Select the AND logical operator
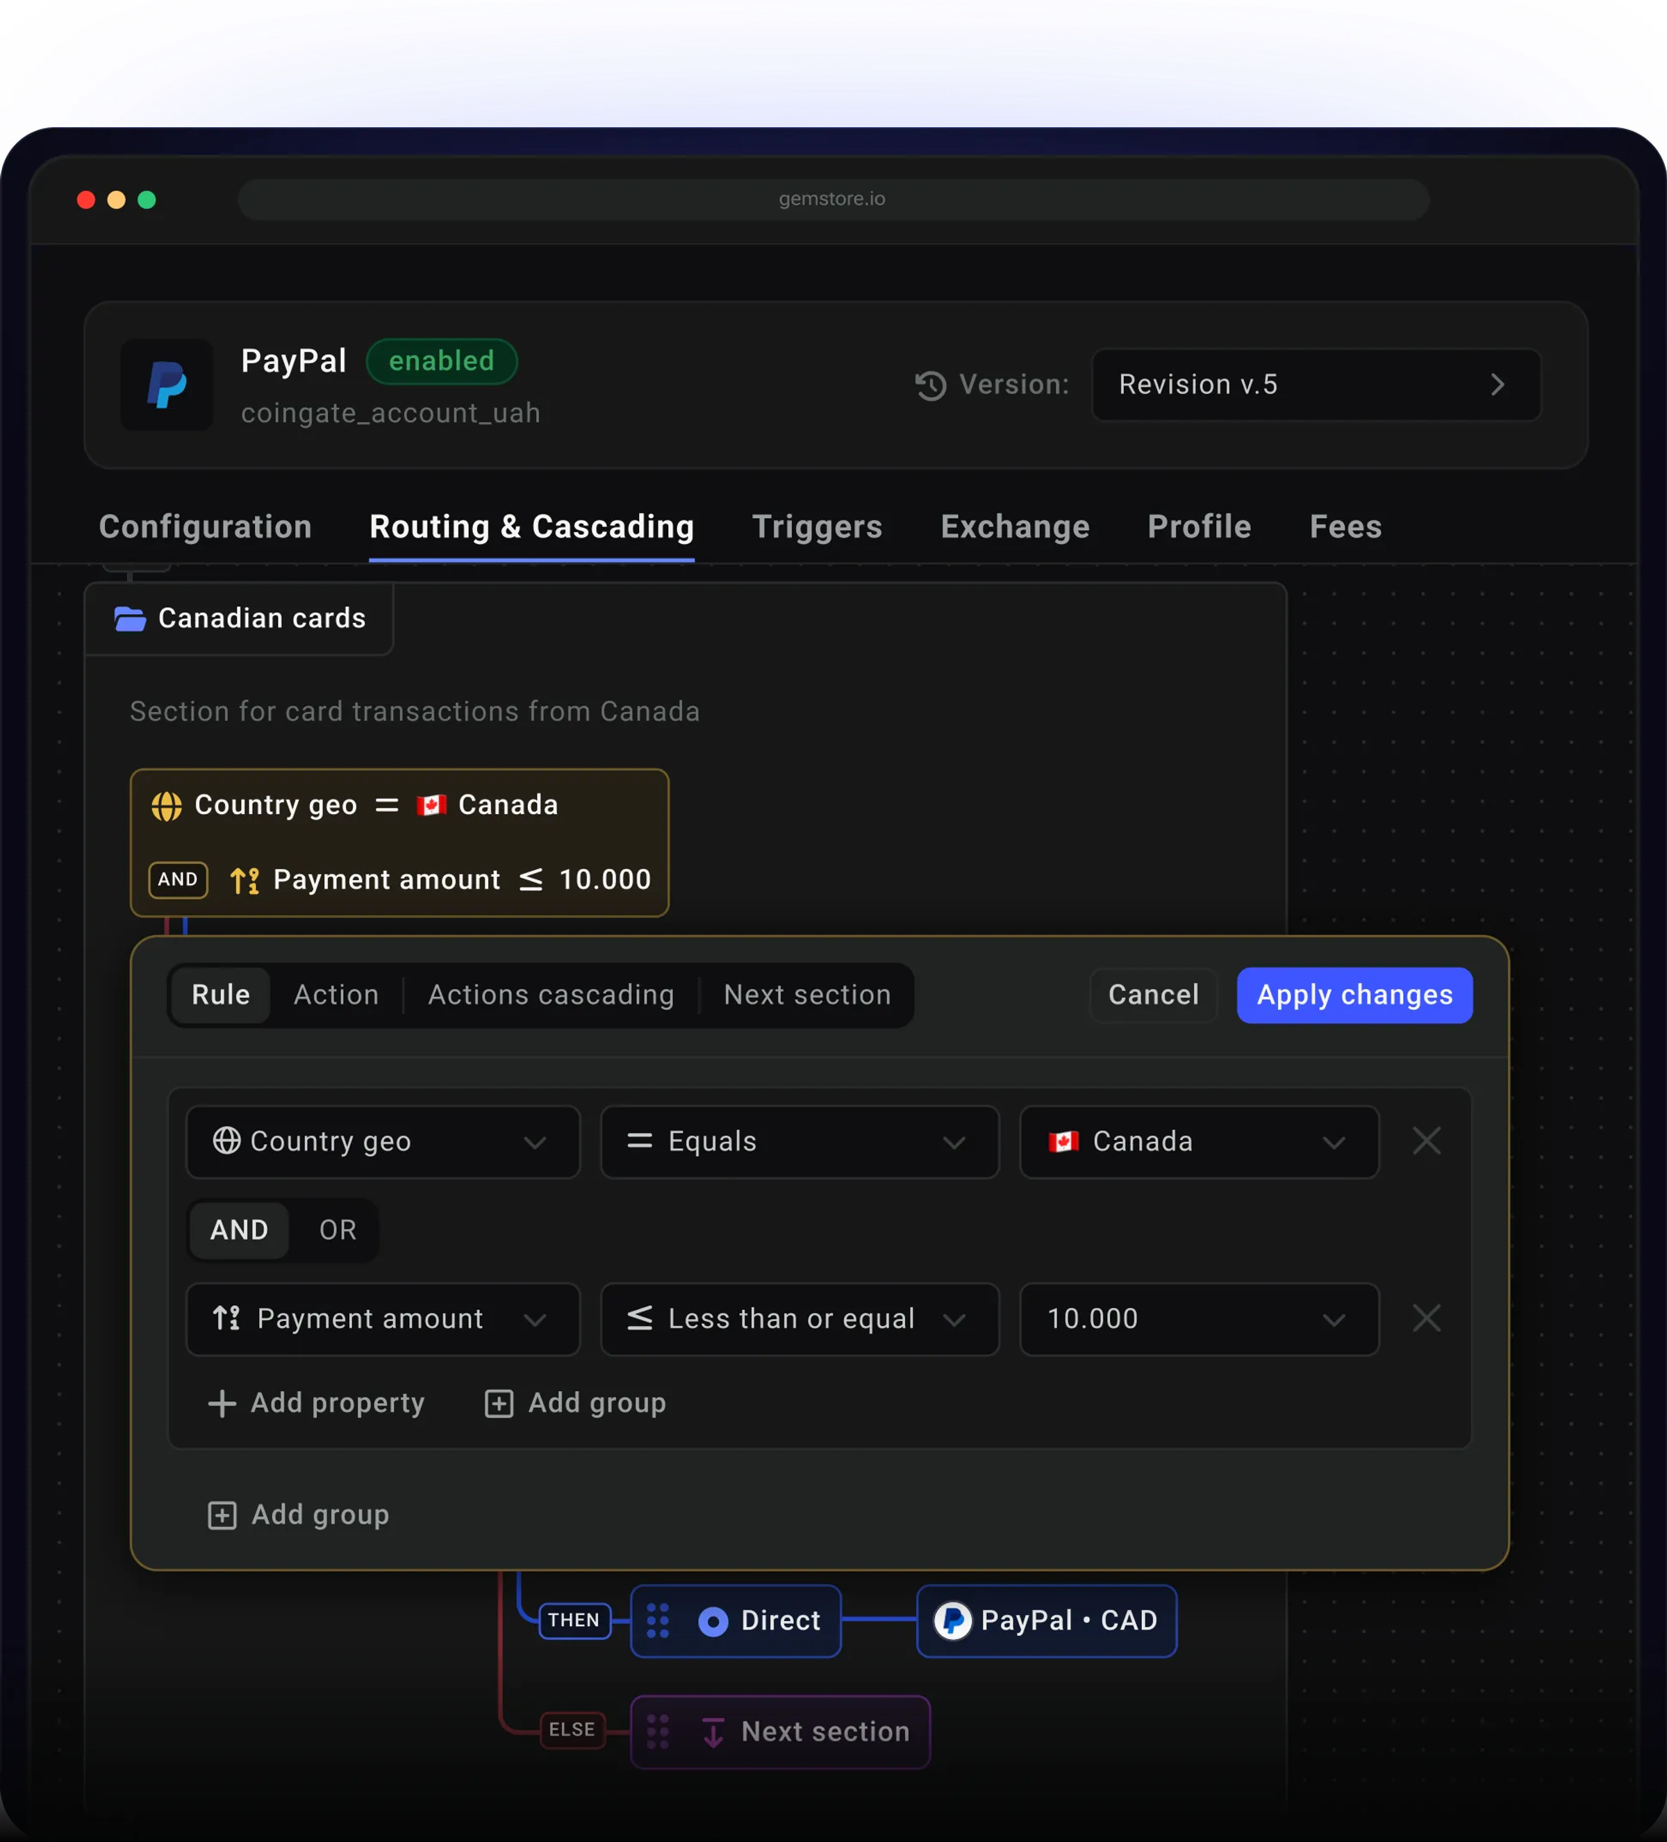The height and width of the screenshot is (1842, 1667). 240,1230
